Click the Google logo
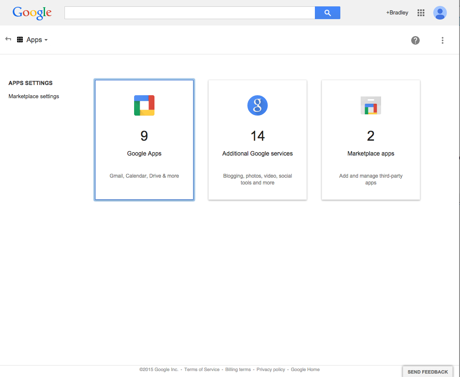This screenshot has height=377, width=460. coord(32,13)
